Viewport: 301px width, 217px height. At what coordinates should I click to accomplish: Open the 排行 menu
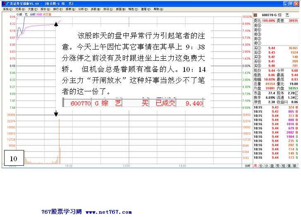click(x=58, y=9)
